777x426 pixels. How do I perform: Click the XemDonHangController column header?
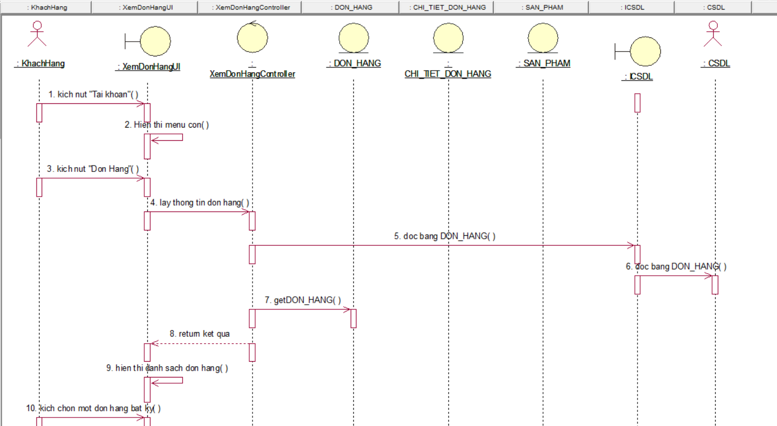250,7
